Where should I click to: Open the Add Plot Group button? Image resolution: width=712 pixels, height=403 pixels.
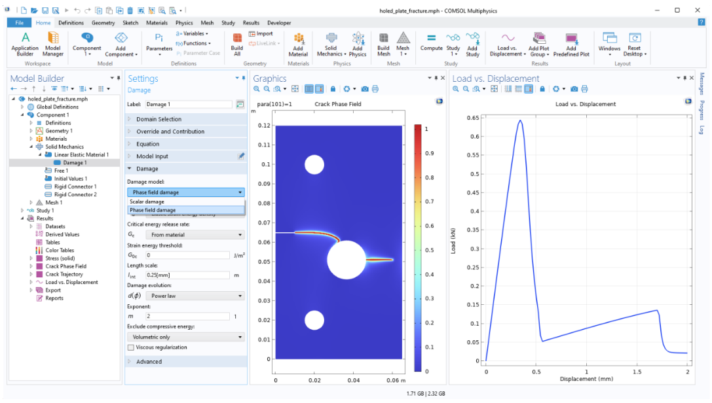pyautogui.click(x=539, y=44)
